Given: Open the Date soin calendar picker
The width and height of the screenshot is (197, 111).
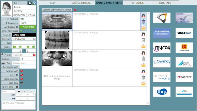Looking at the screenshot, I should (x=34, y=39).
